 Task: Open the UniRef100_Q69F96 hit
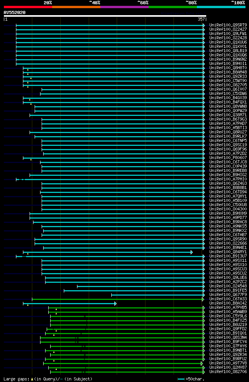228,149
